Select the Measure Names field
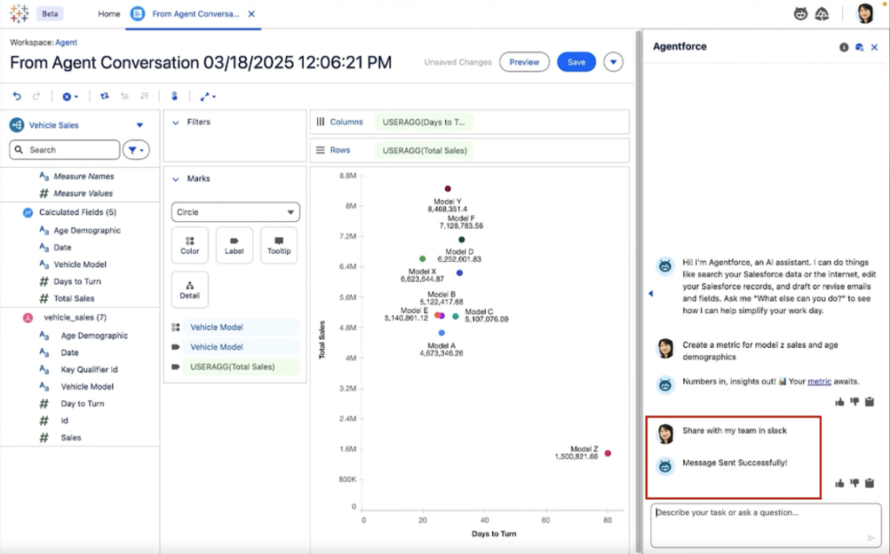Viewport: 890px width, 554px height. (x=83, y=177)
